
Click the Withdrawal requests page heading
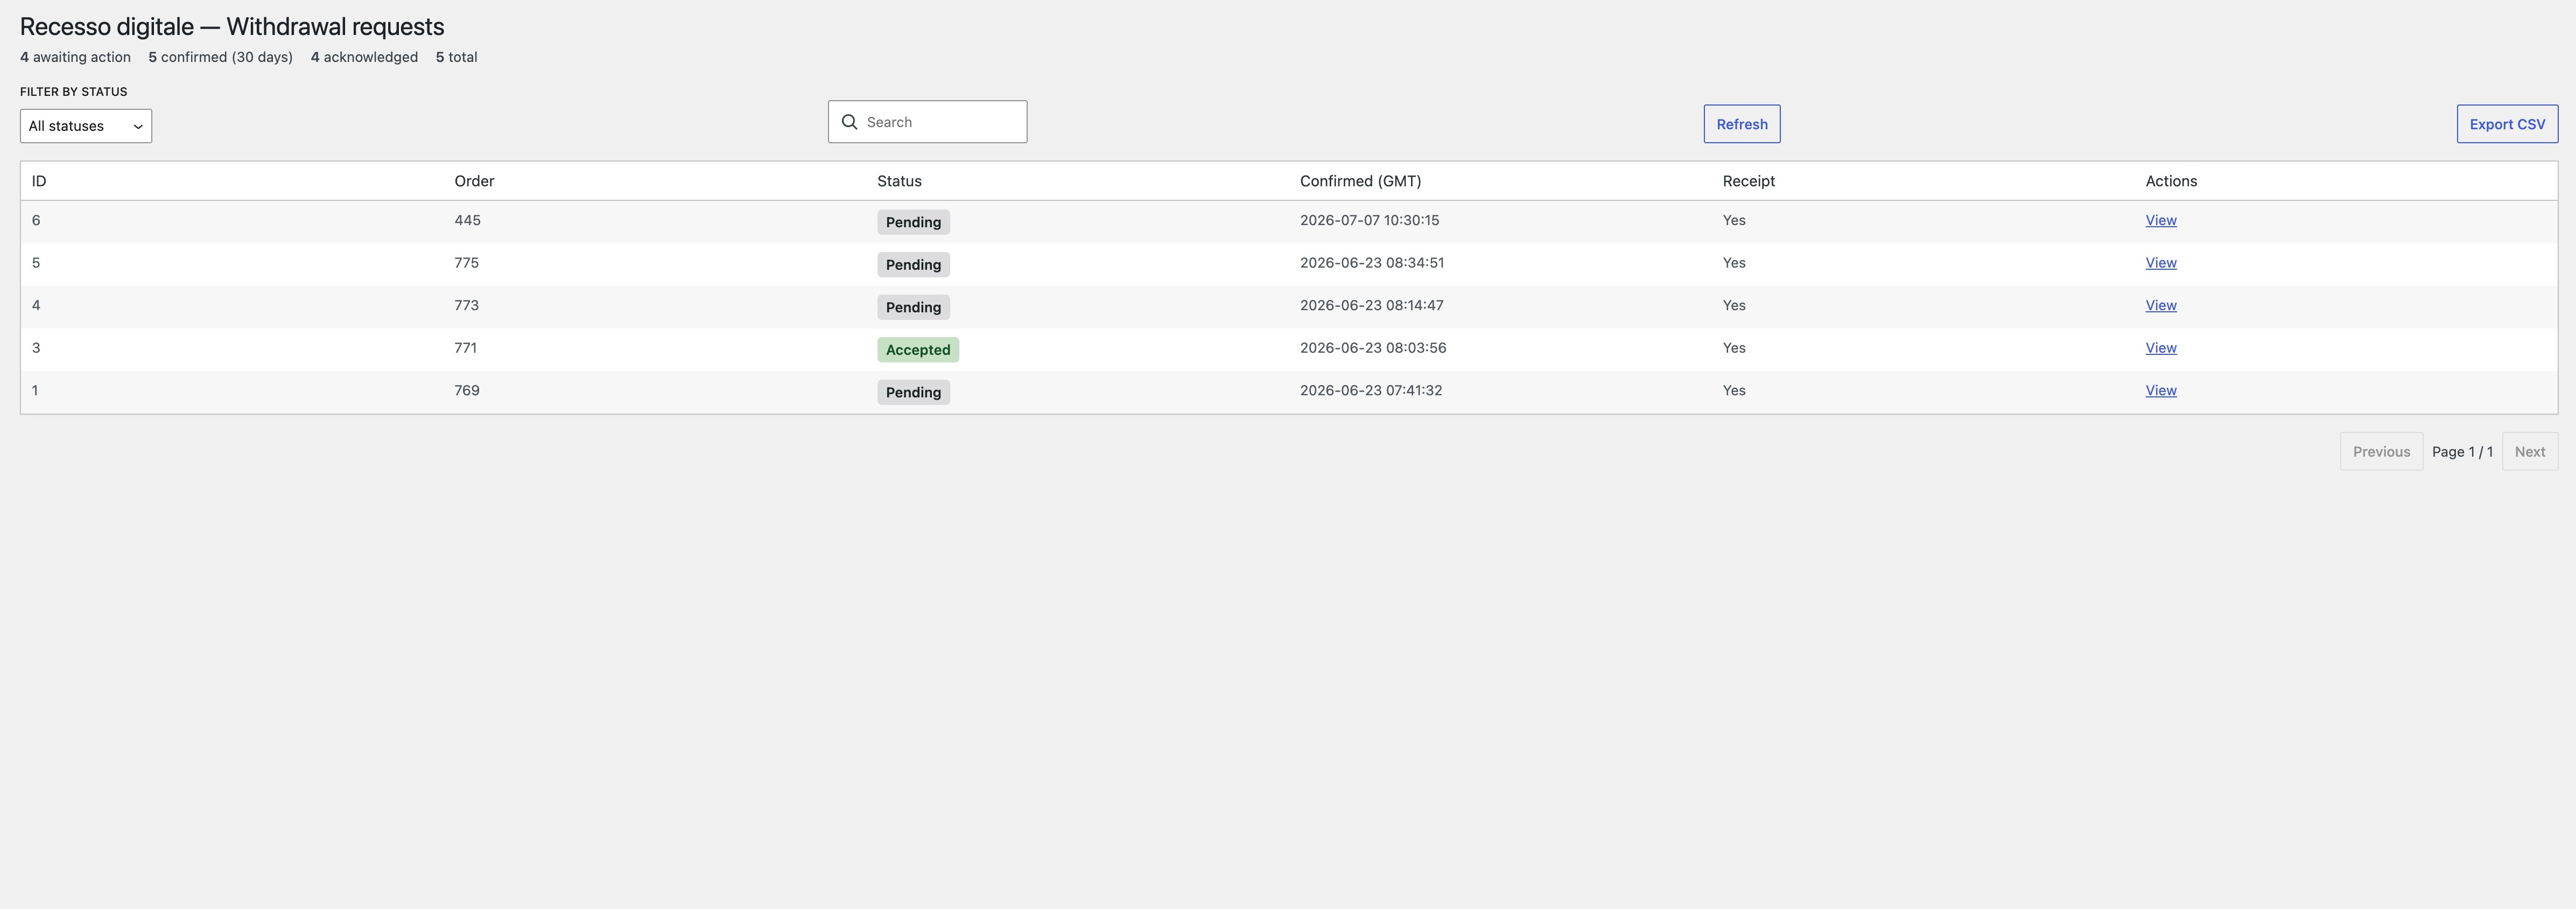[x=232, y=27]
